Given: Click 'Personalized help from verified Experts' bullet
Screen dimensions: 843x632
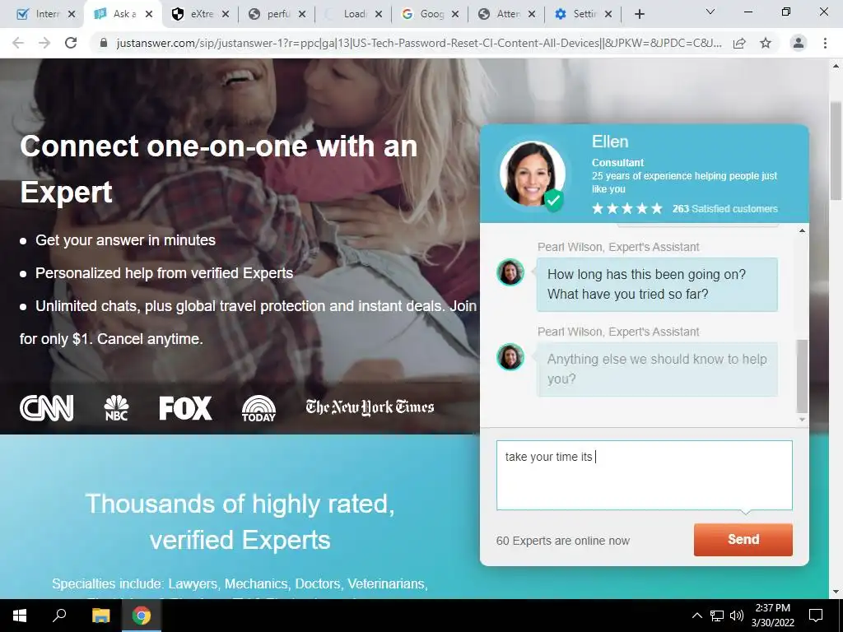Looking at the screenshot, I should (164, 273).
